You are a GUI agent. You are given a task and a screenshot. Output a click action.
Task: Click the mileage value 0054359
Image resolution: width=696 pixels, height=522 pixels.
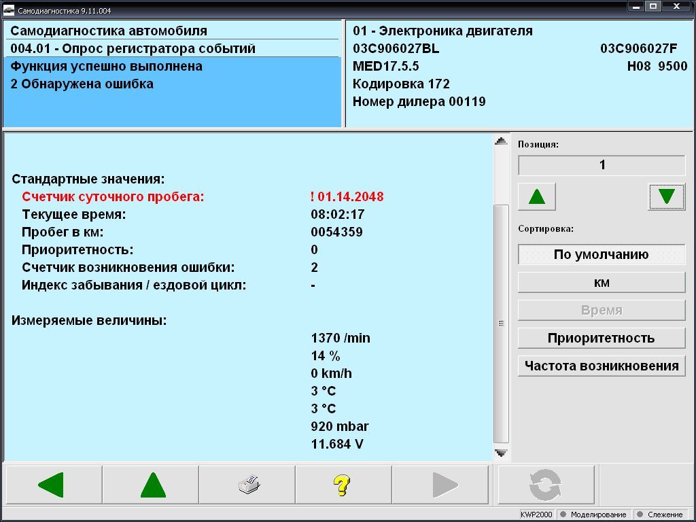pyautogui.click(x=337, y=232)
